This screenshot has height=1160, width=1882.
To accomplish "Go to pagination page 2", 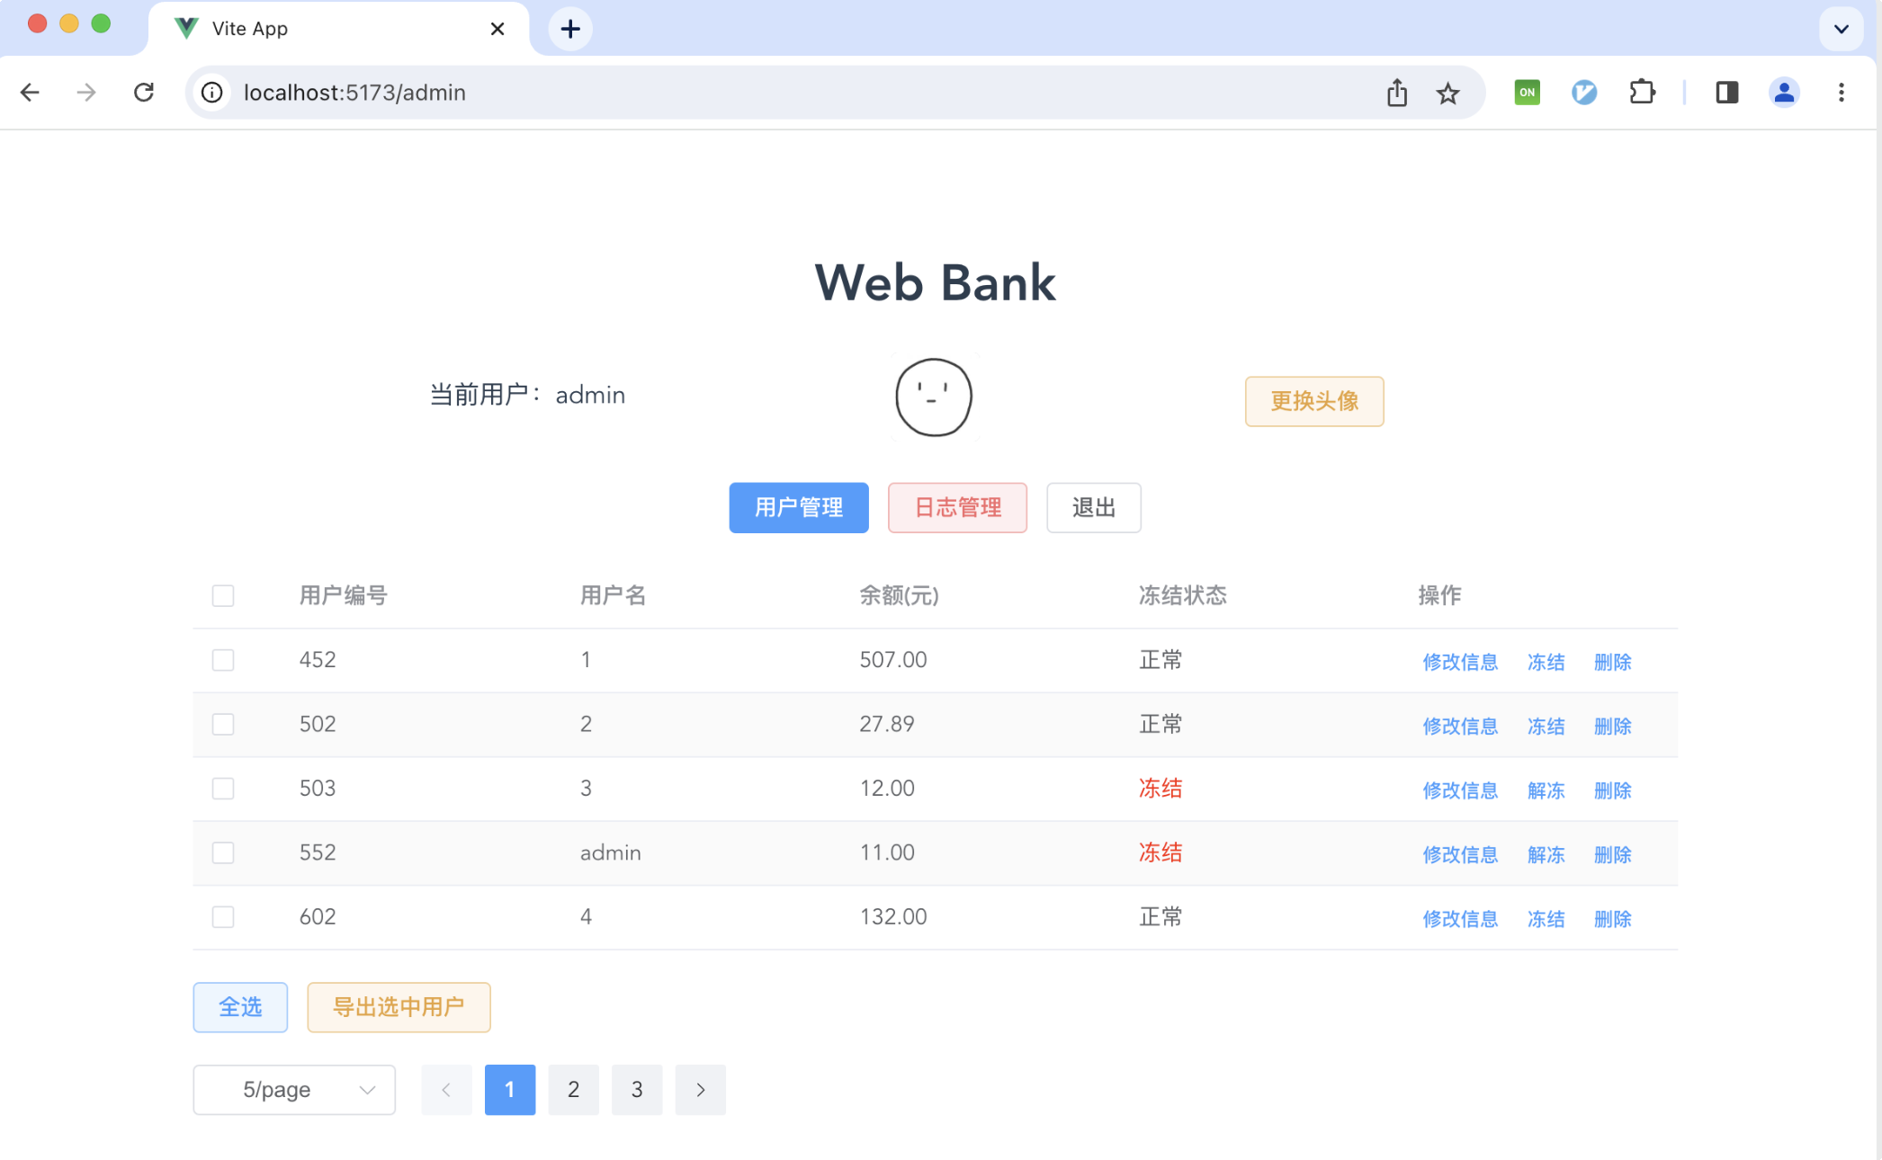I will click(573, 1090).
